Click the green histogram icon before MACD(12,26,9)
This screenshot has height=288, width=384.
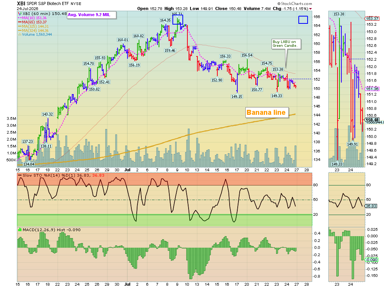click(20, 230)
